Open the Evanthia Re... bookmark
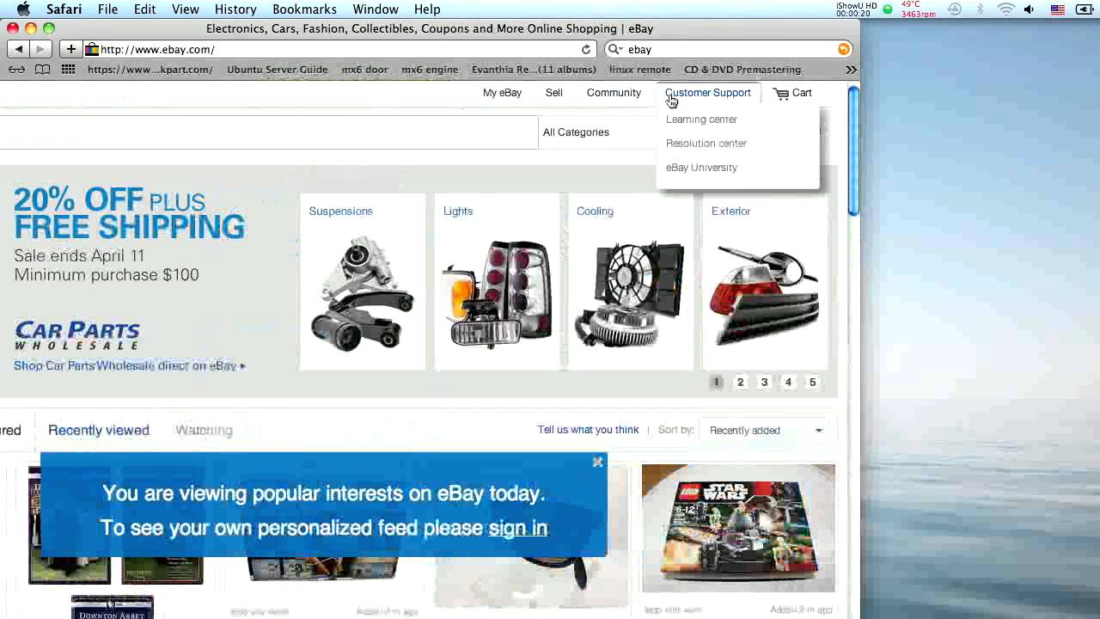Viewport: 1100px width, 619px height. coord(534,70)
